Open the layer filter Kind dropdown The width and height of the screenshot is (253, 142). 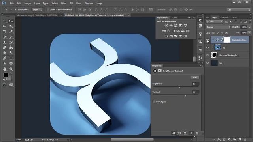coord(214,22)
